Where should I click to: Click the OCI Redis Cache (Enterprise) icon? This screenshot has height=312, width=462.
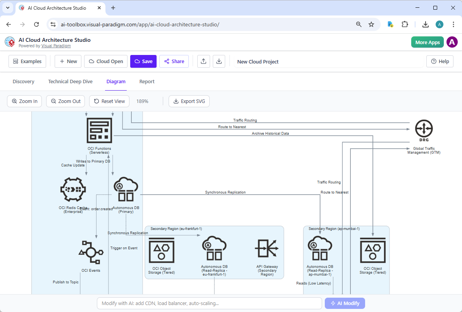point(73,190)
